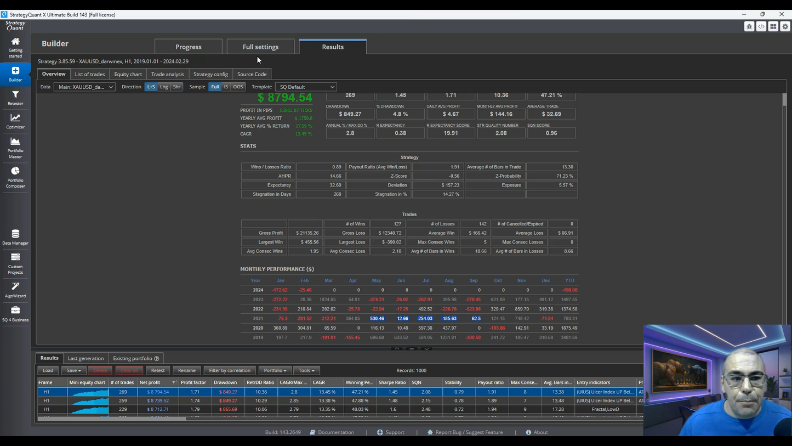792x446 pixels.
Task: Open the Getting started sidebar section
Action: click(15, 47)
